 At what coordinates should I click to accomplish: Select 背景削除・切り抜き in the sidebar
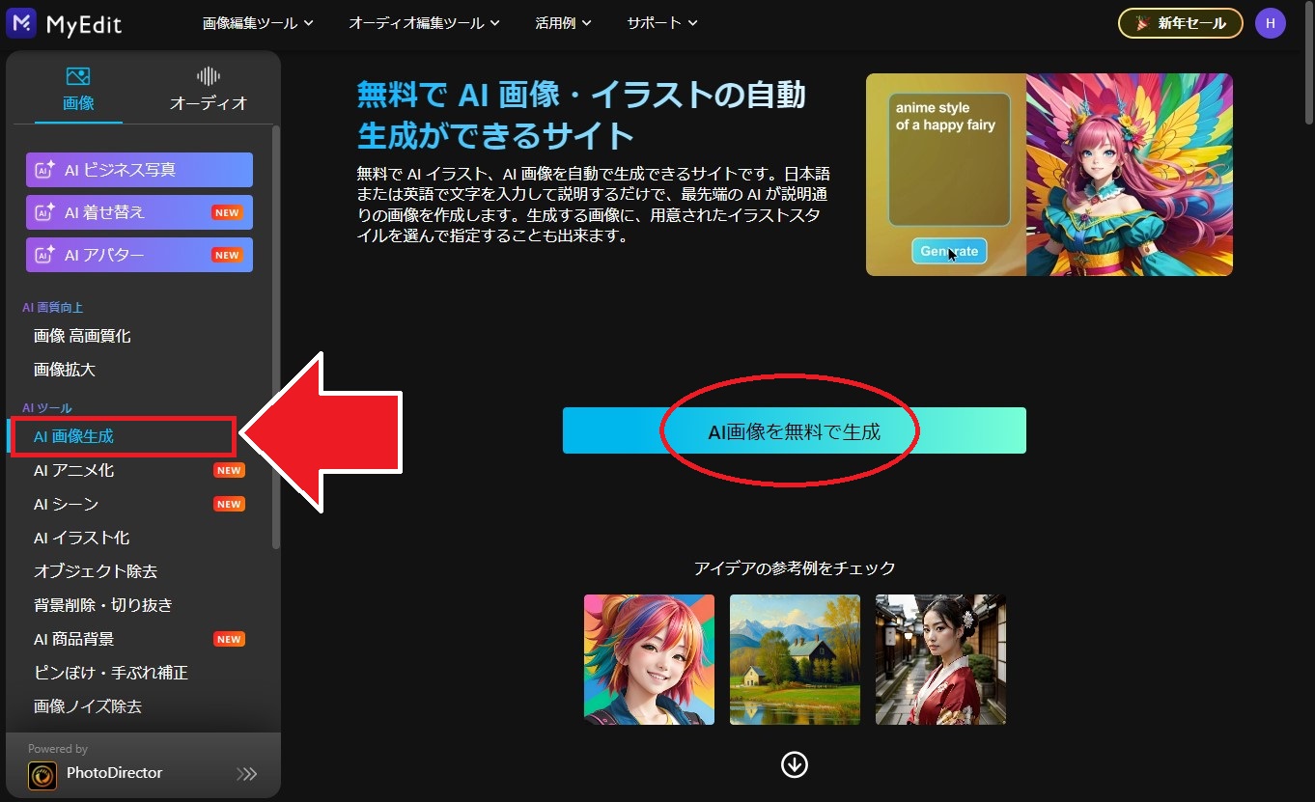(x=103, y=605)
